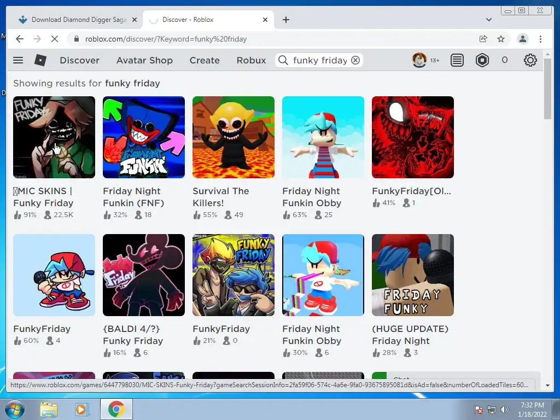Click the network tray icon

[x=492, y=410]
